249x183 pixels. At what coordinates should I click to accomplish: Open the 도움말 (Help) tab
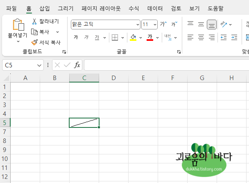click(215, 9)
